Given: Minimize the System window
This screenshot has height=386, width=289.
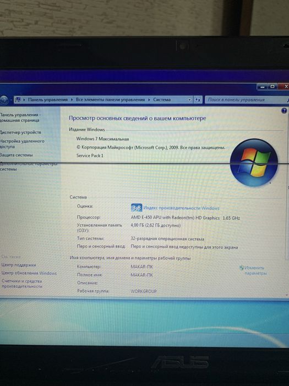Looking at the screenshot, I should point(263,87).
